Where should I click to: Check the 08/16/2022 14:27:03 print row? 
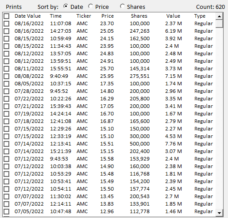tap(7, 31)
